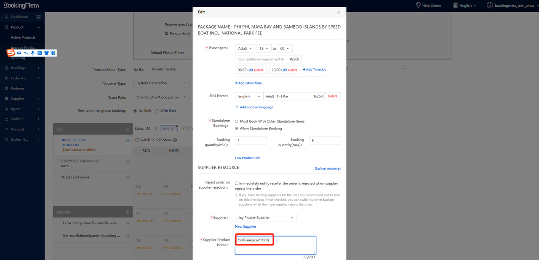Select Must Book With Other Standalone Items
The width and height of the screenshot is (539, 260).
(x=237, y=121)
